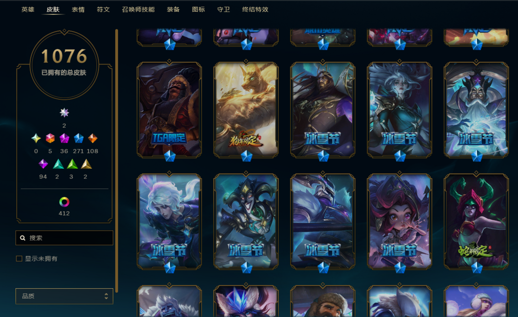Viewport: 518px width, 317px height.
Task: Click the red gem icon above count 5
Action: tap(50, 138)
